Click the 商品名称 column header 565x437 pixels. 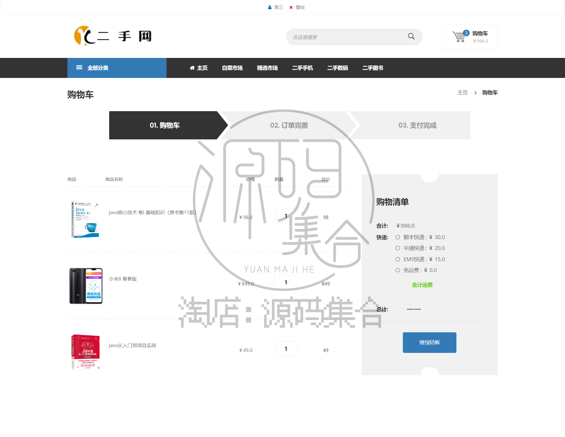pos(114,179)
